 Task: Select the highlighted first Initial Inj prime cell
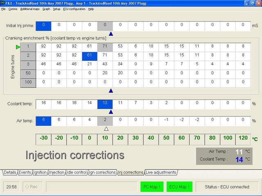tap(43, 26)
